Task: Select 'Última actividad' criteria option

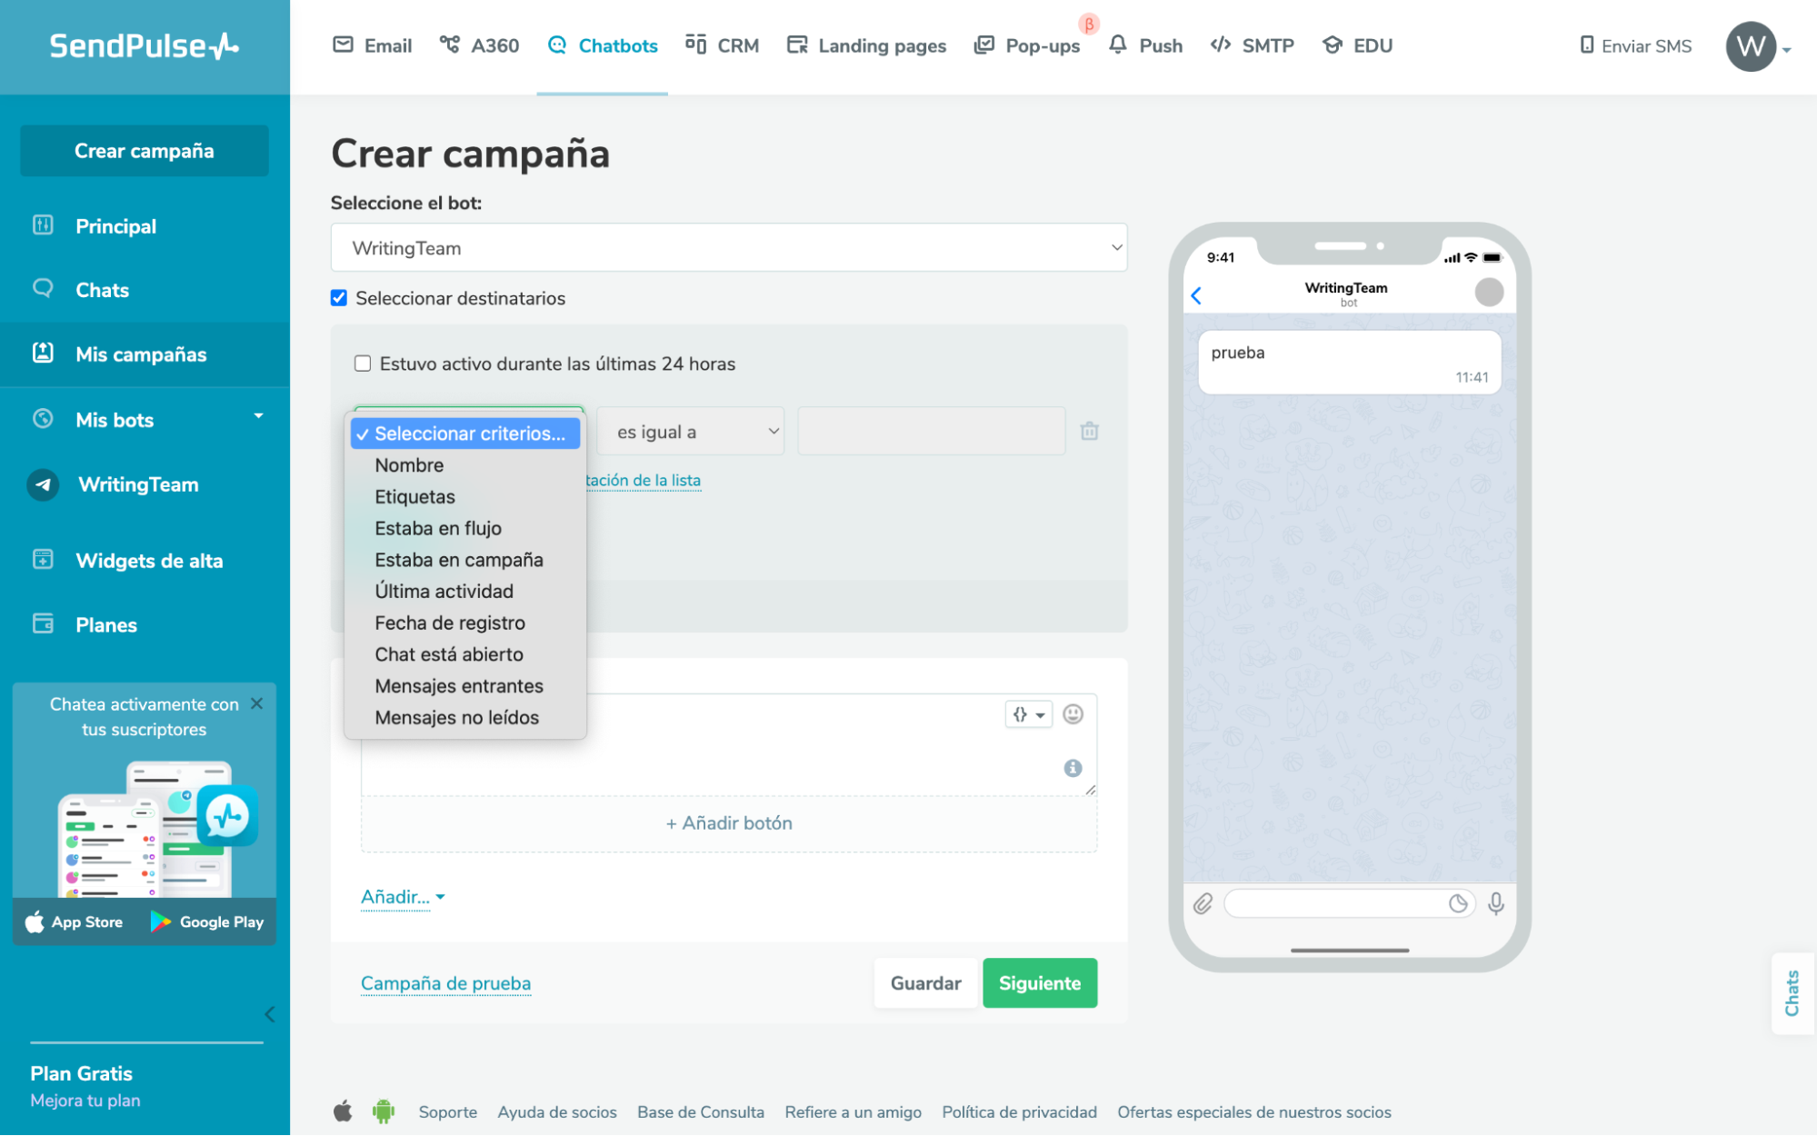Action: click(x=444, y=591)
